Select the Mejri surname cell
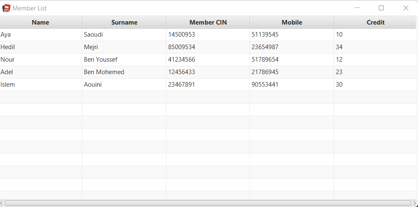The height and width of the screenshot is (207, 418). point(124,47)
